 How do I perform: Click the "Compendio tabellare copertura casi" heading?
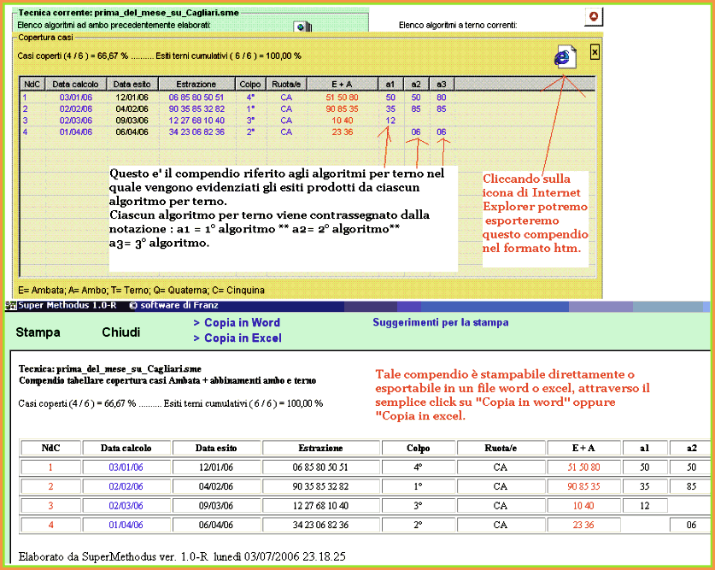coord(167,380)
